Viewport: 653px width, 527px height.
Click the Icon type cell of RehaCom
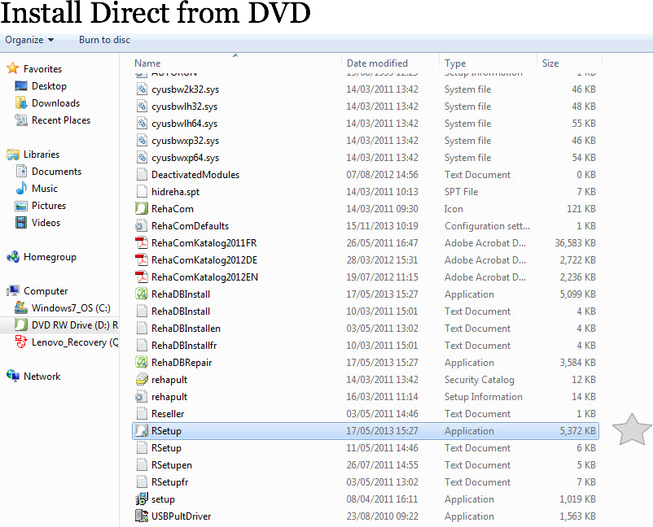click(x=454, y=209)
